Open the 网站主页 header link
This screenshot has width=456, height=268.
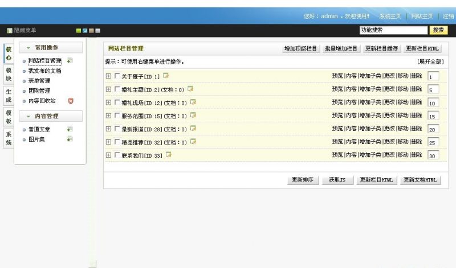(422, 17)
